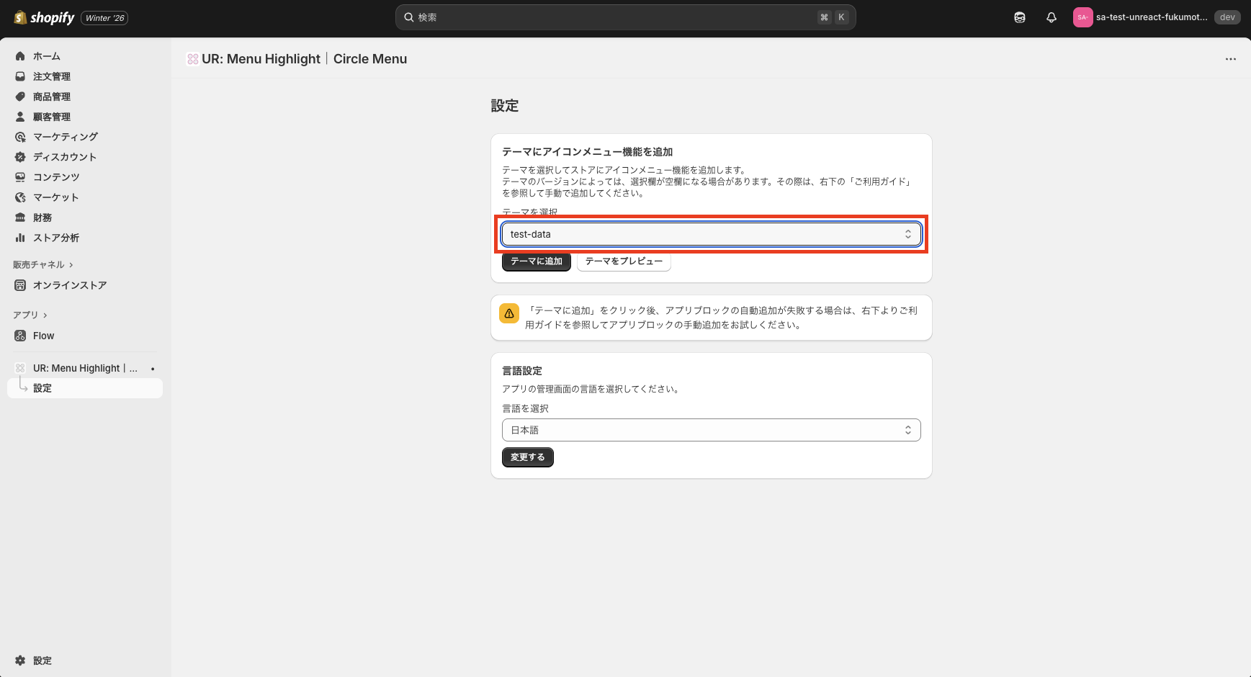
Task: Open the 設定 gear at bottom left
Action: pos(42,660)
